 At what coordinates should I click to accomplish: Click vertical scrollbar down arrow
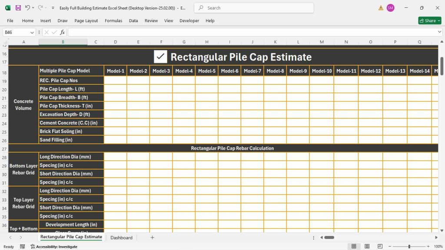pyautogui.click(x=442, y=230)
